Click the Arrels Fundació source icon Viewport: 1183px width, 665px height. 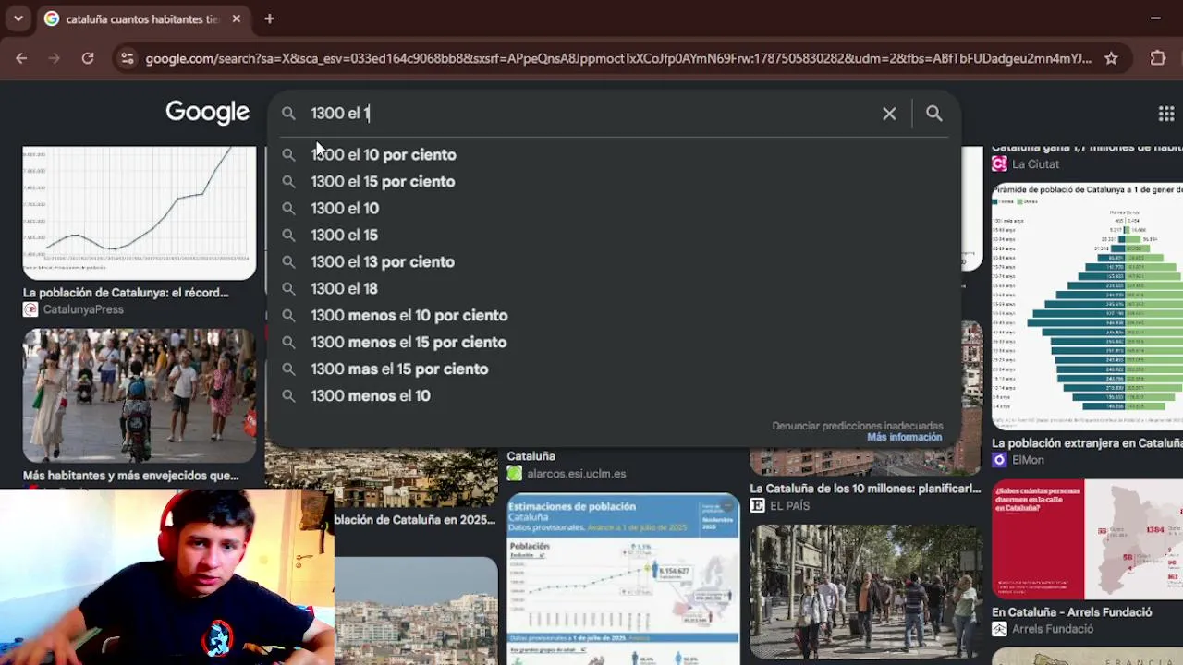pos(999,629)
